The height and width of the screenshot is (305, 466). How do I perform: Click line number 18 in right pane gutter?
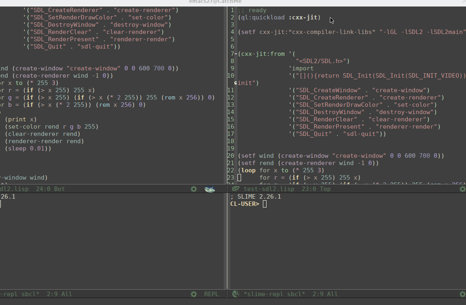pyautogui.click(x=231, y=141)
